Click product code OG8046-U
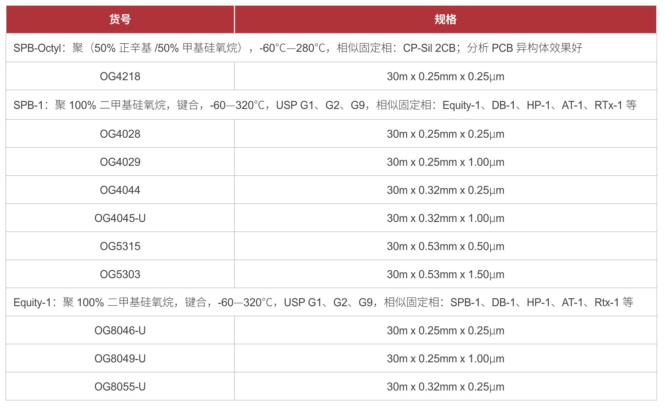The image size is (664, 407). [120, 330]
